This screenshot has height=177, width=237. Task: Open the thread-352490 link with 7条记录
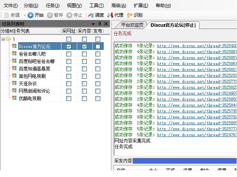[x=197, y=93]
